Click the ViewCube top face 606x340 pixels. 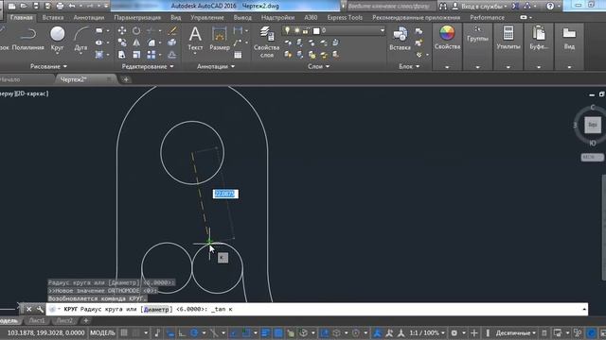point(592,125)
